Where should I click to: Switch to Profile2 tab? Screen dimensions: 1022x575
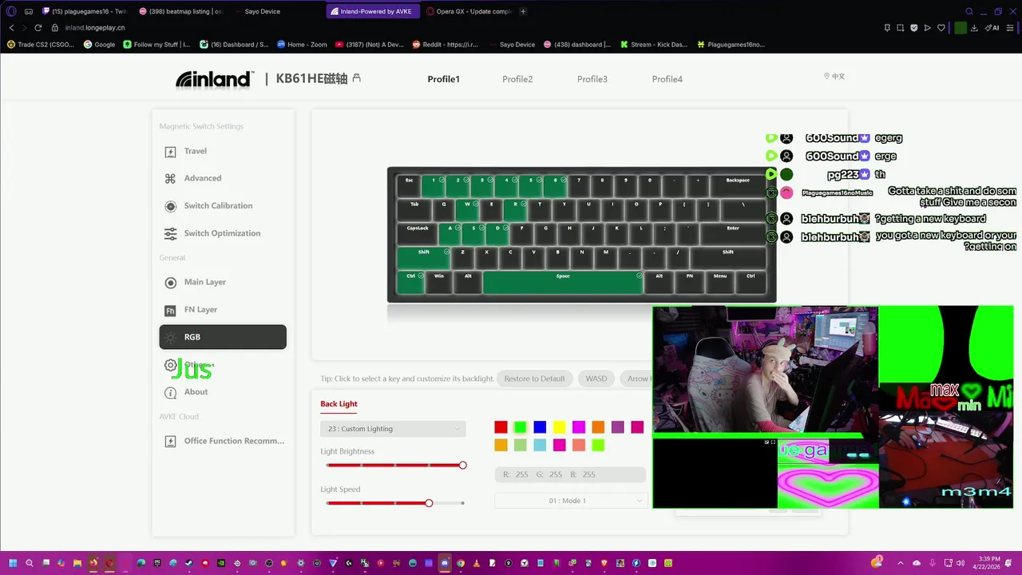click(517, 79)
